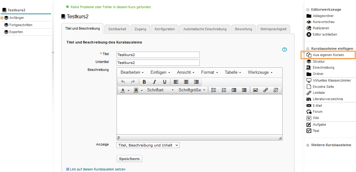Open the Anzeige dropdown
Viewport: 356px width, 172px height.
(148, 145)
